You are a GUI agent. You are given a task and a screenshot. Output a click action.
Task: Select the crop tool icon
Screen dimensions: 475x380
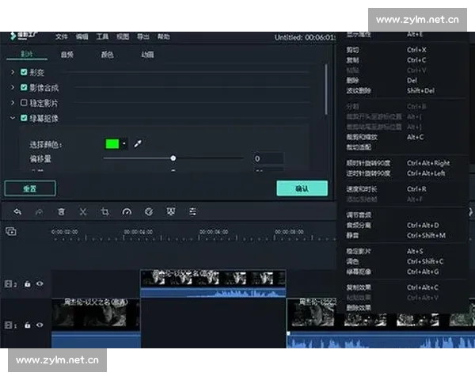[104, 212]
